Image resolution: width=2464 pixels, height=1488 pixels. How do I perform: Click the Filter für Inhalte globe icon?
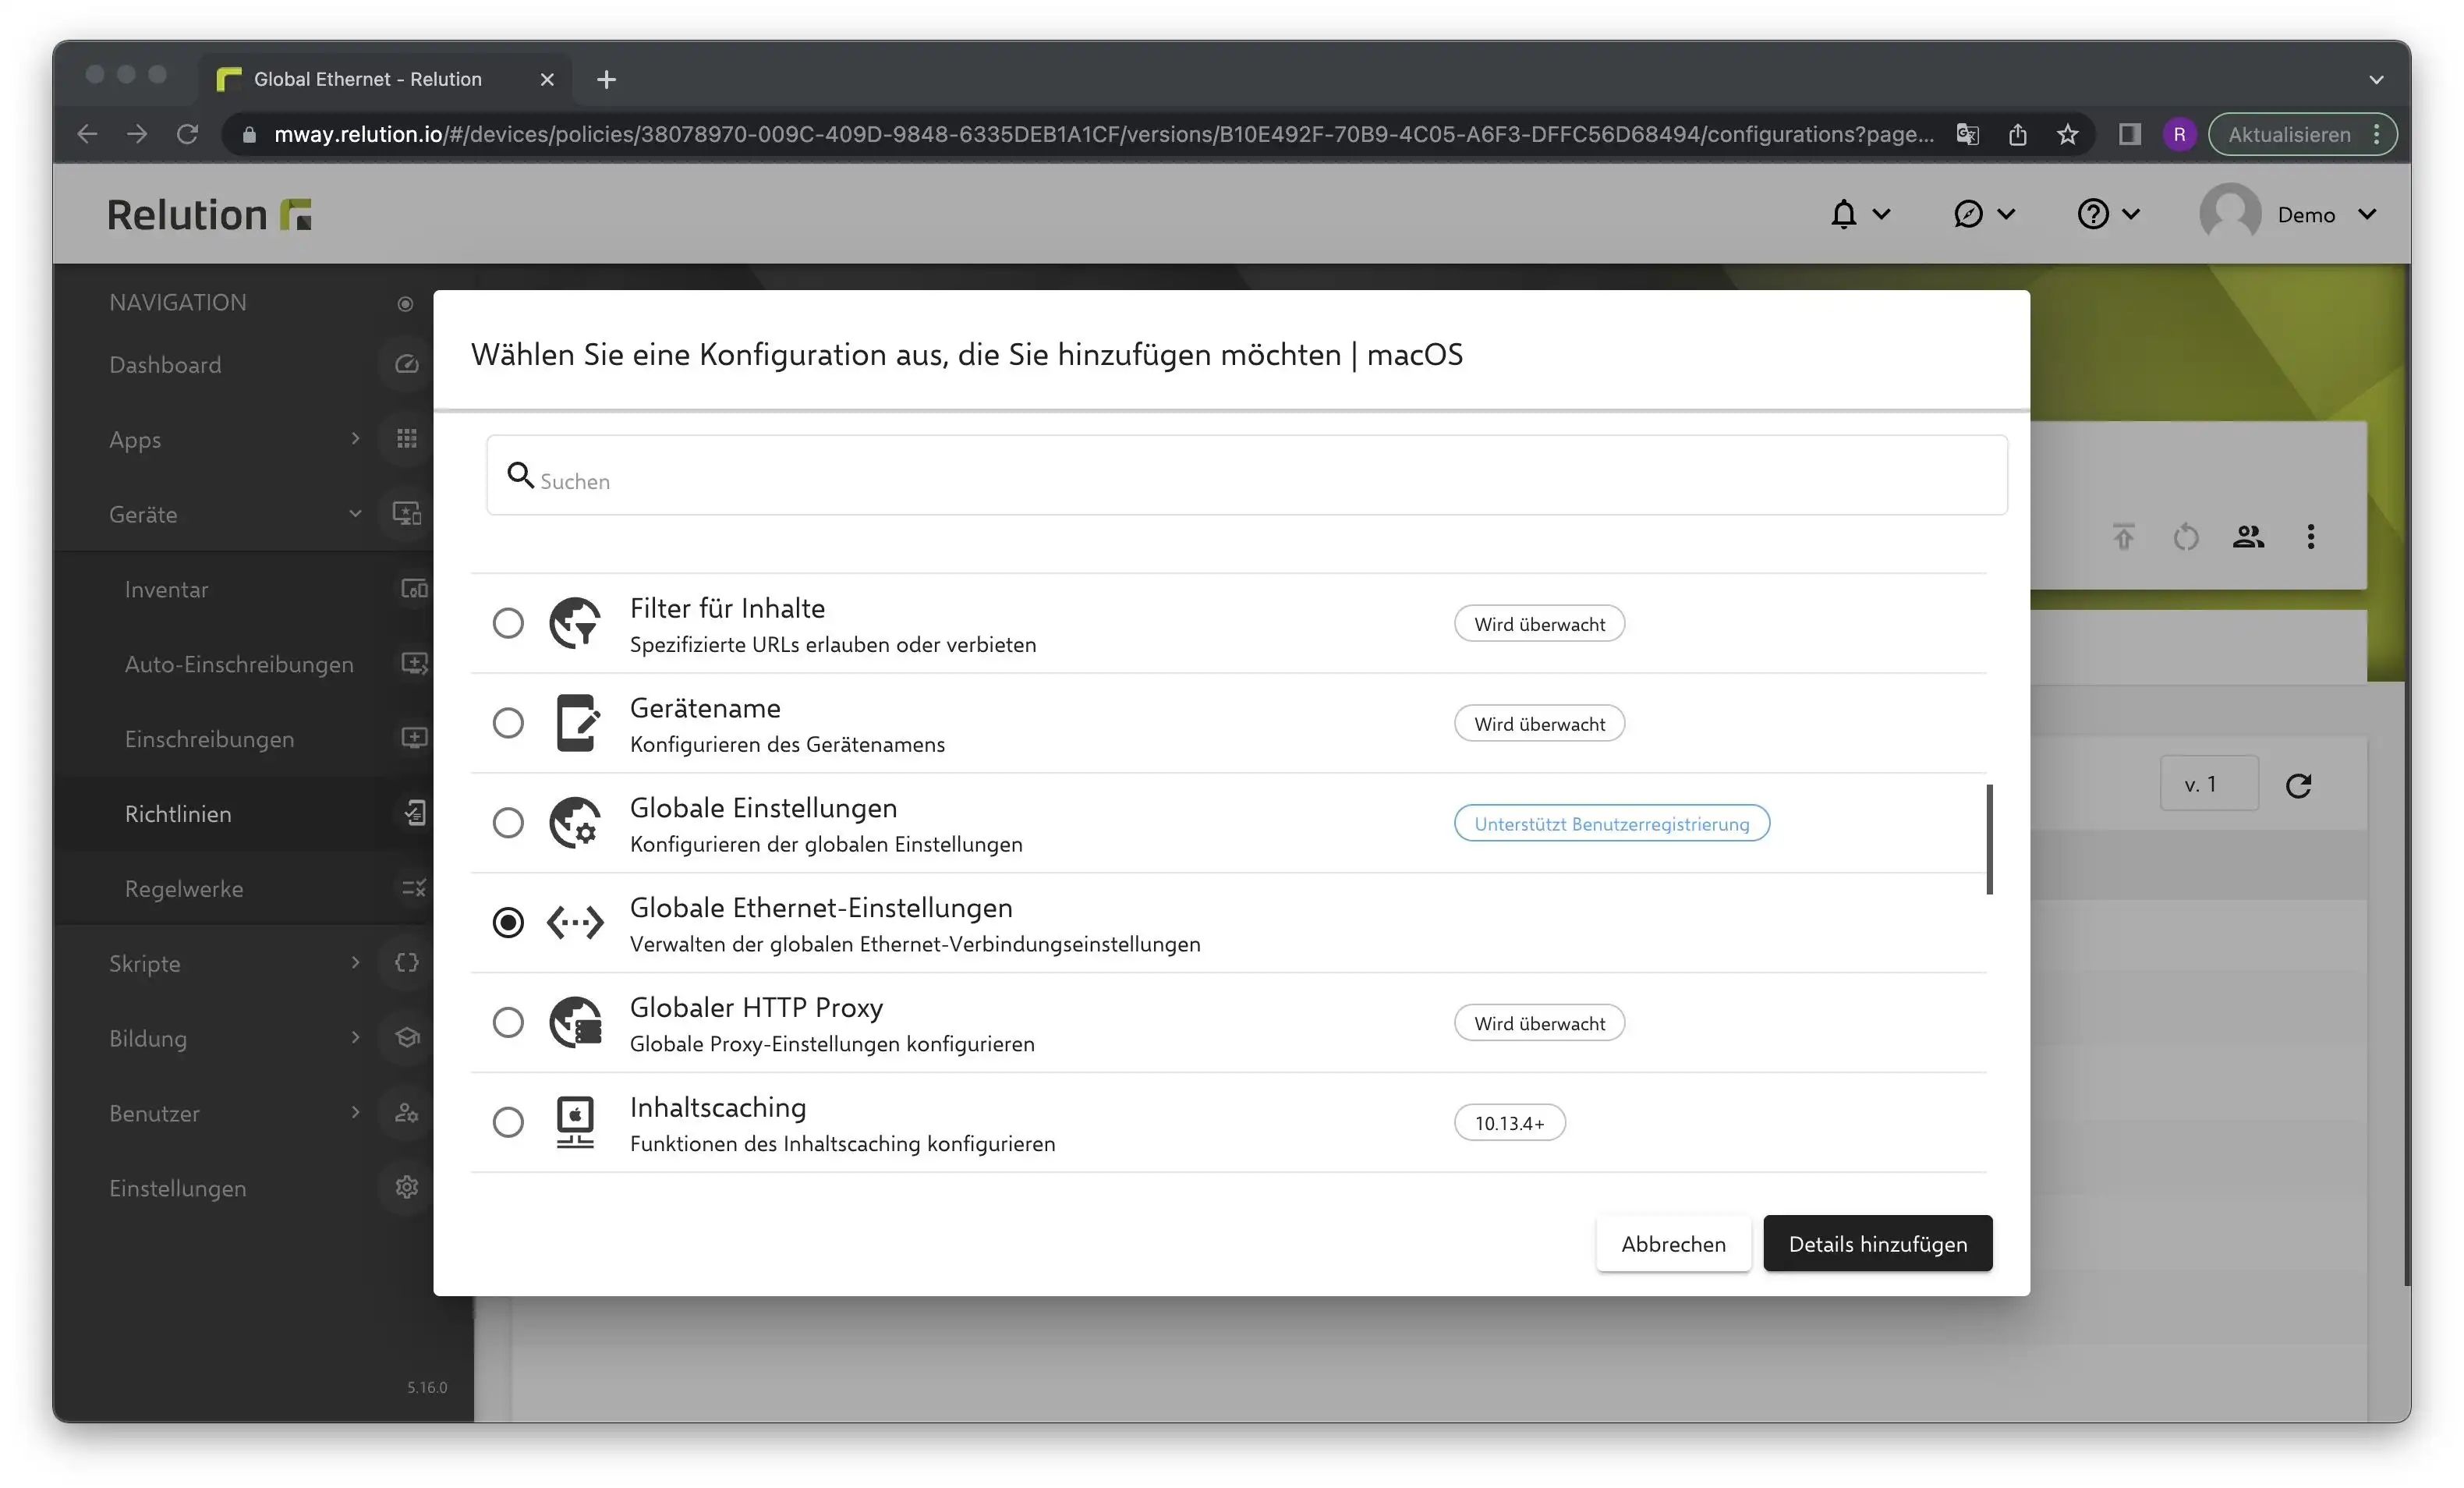click(x=575, y=623)
